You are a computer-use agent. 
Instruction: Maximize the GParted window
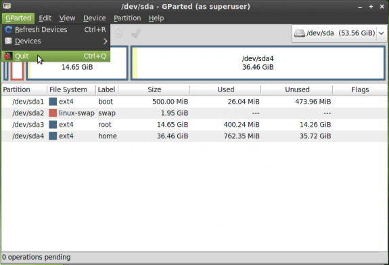[x=371, y=7]
